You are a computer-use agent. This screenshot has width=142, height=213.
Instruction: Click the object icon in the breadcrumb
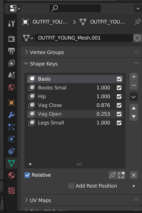[x=25, y=22]
